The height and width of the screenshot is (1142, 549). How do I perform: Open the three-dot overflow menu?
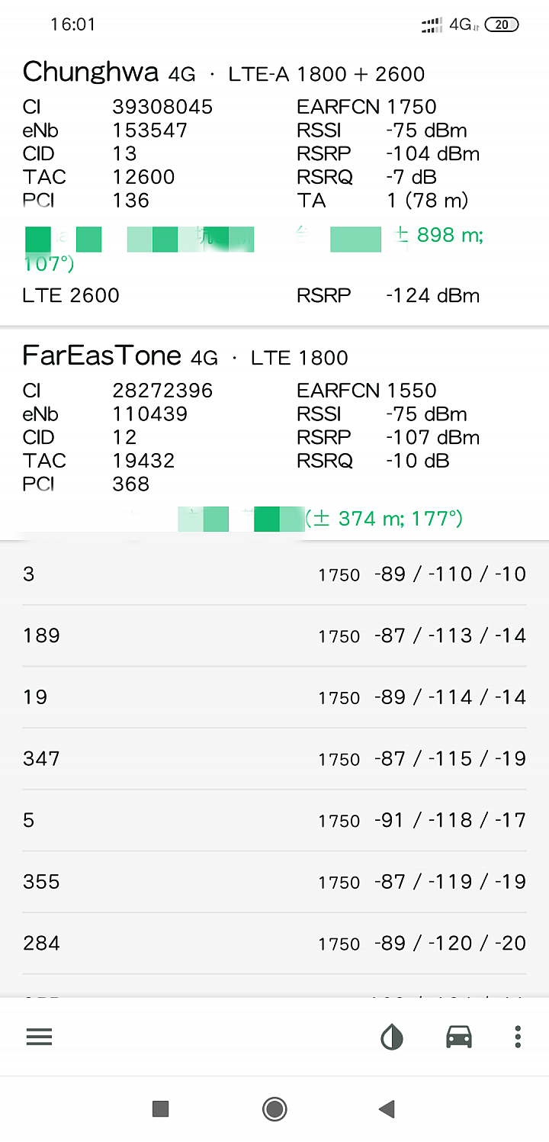coord(518,1037)
